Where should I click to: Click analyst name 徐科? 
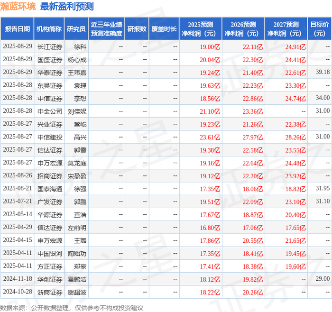pyautogui.click(x=80, y=47)
